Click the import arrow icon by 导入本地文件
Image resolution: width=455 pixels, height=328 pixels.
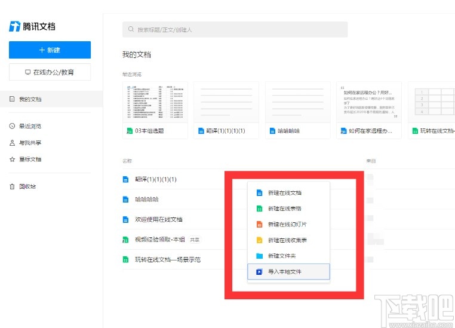pos(259,272)
